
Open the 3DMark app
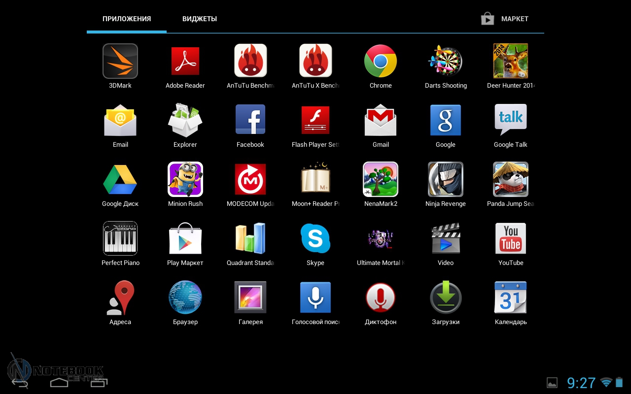pos(120,61)
